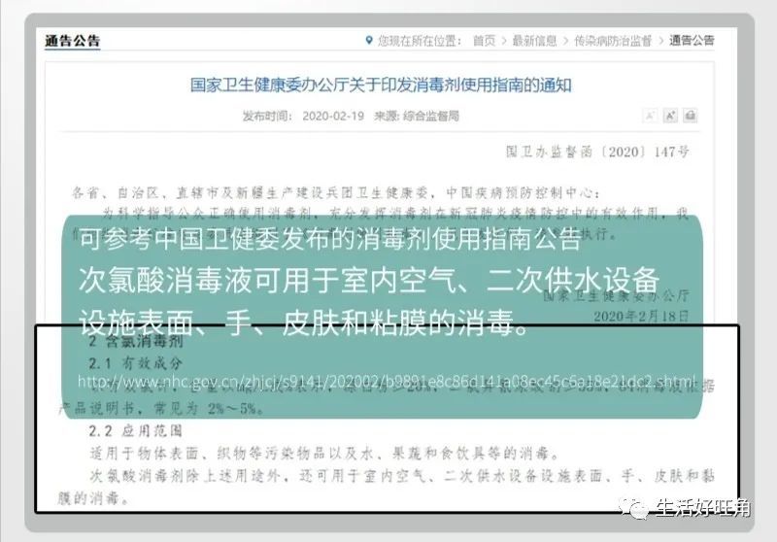
Task: Click the location pin icon in breadcrumb
Action: [x=369, y=40]
